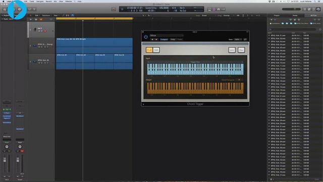This screenshot has width=323, height=182.
Task: Open the Loop Browser
Action: [313, 9]
